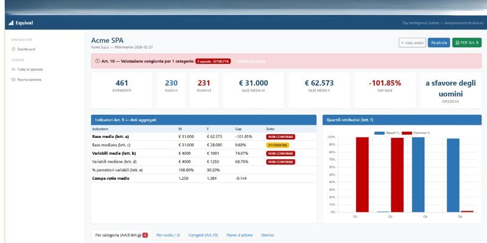Click the PDF file icon in PDF Art. 9 button
This screenshot has width=487, height=243.
click(457, 43)
